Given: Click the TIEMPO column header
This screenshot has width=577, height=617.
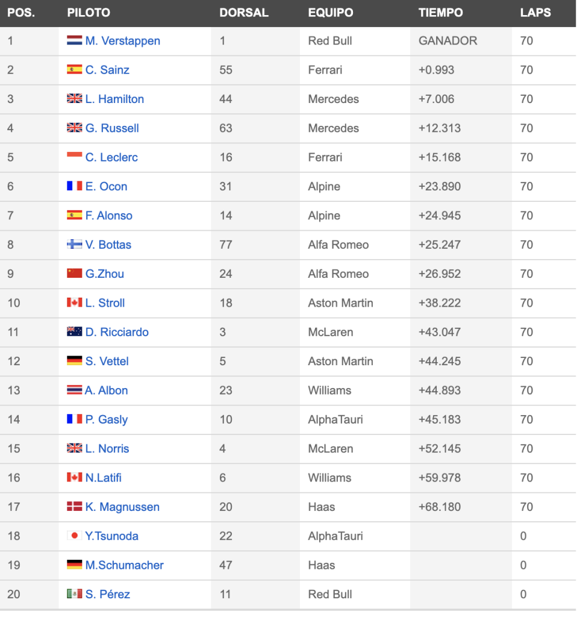Looking at the screenshot, I should [440, 13].
